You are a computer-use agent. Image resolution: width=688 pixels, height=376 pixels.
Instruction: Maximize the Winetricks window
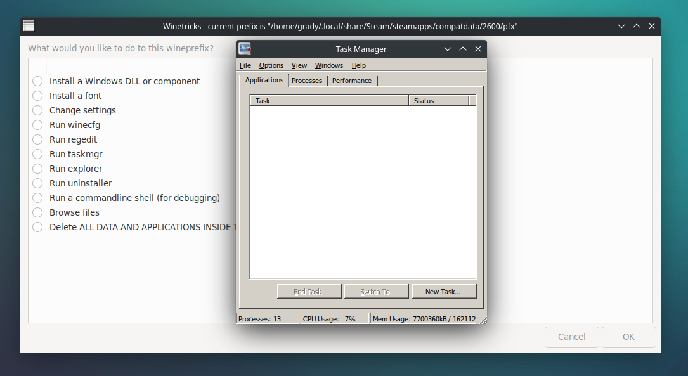(637, 27)
